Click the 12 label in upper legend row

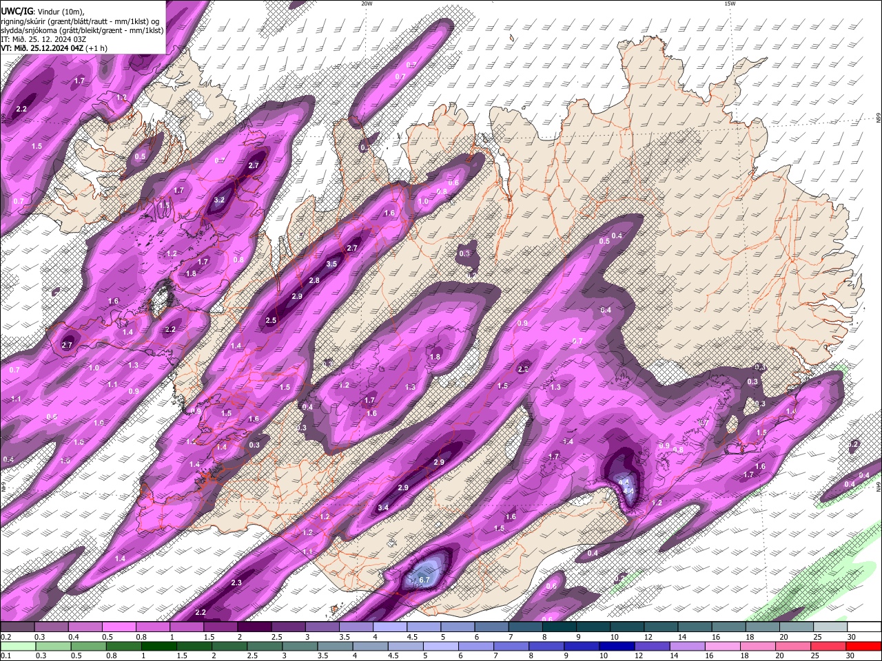[648, 637]
